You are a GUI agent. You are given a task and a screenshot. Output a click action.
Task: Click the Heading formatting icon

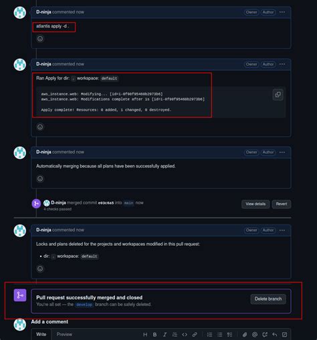click(145, 335)
